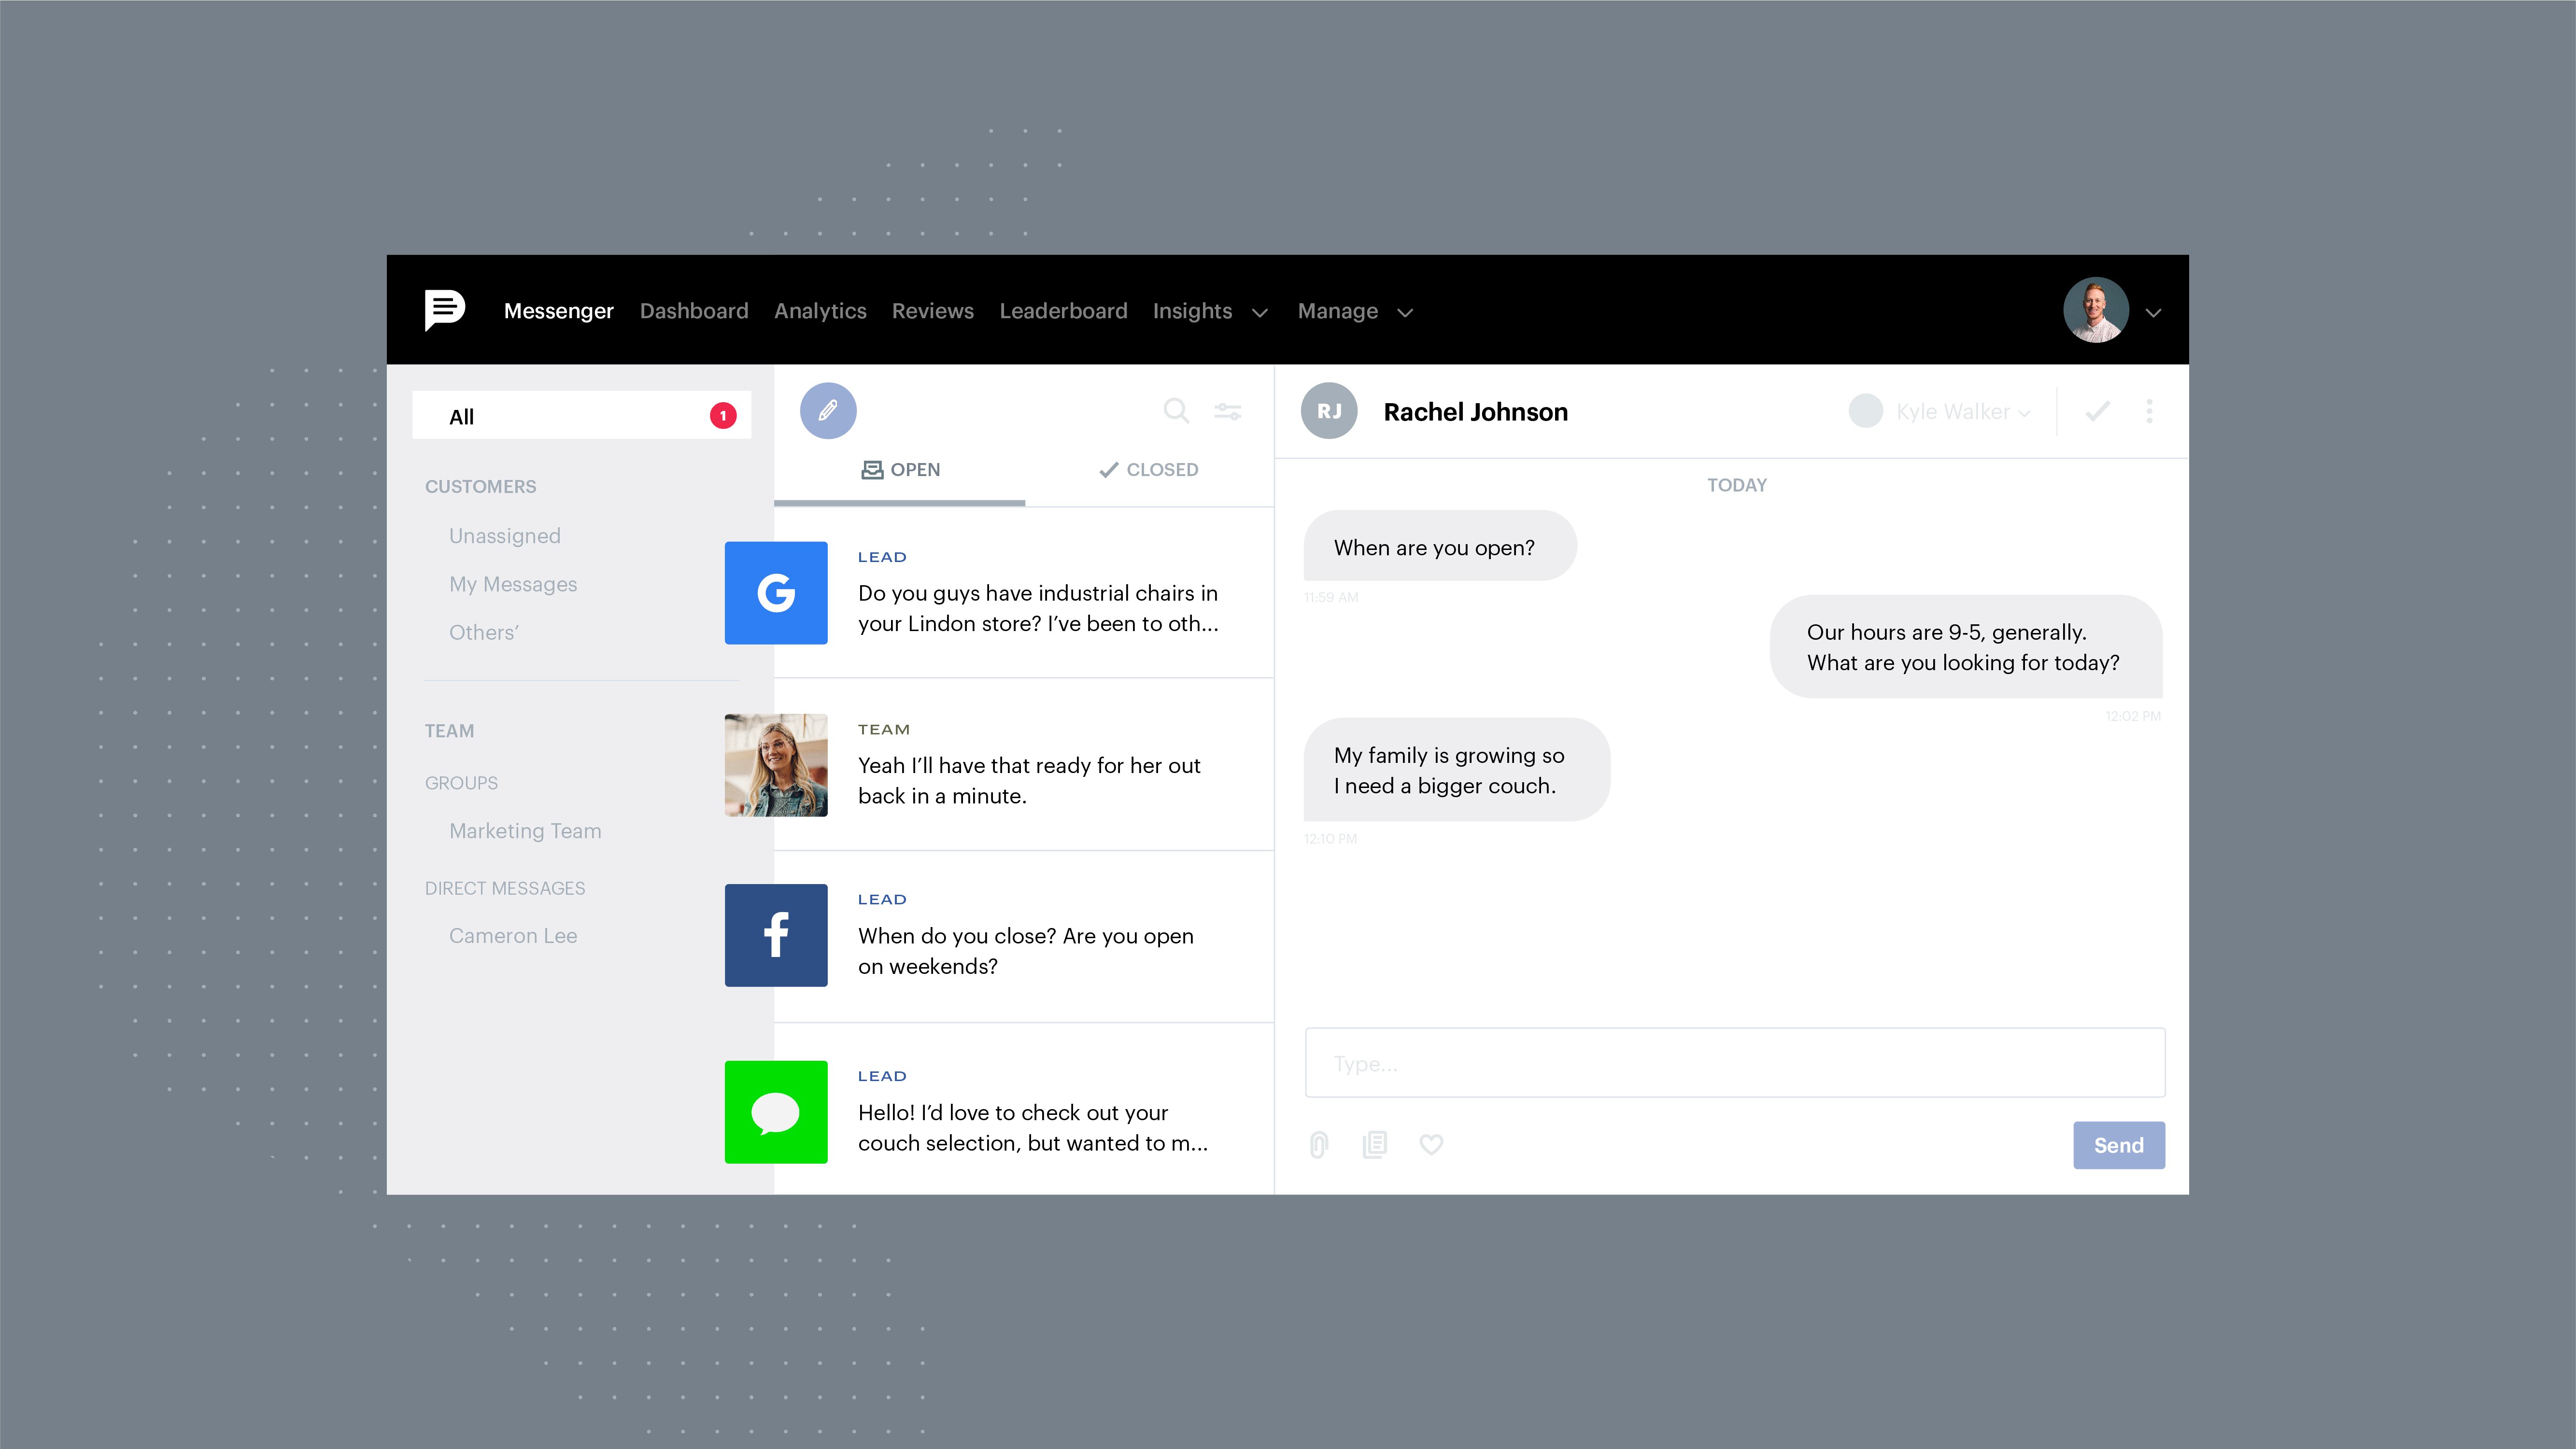Open the conversation filter sliders icon
The width and height of the screenshot is (2576, 1449).
[x=1228, y=411]
